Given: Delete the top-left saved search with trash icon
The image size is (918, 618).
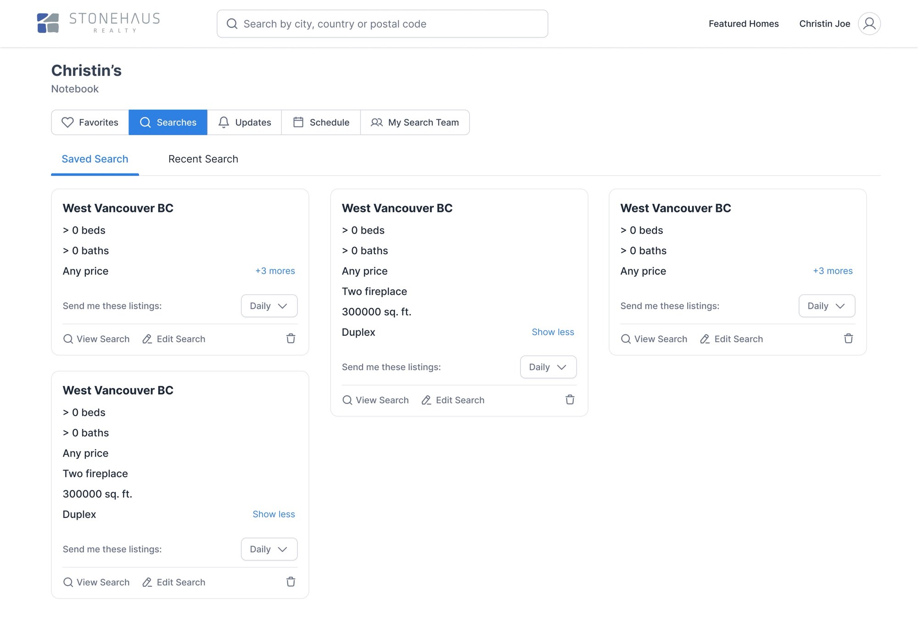Looking at the screenshot, I should (291, 339).
